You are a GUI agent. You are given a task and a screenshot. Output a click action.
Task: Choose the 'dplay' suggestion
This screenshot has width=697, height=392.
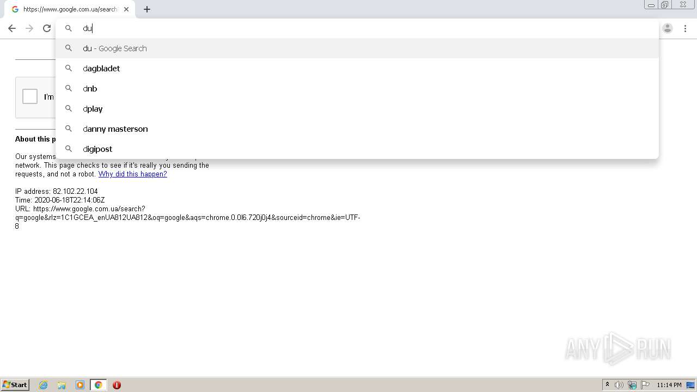click(357, 109)
